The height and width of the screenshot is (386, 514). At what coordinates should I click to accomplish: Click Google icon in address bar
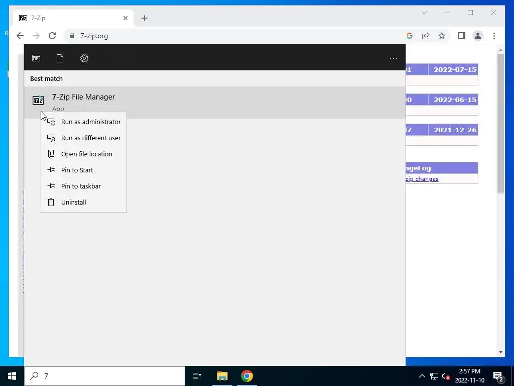(x=410, y=36)
